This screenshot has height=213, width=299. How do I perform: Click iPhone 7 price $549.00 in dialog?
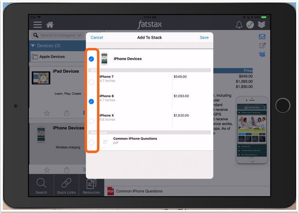point(180,77)
